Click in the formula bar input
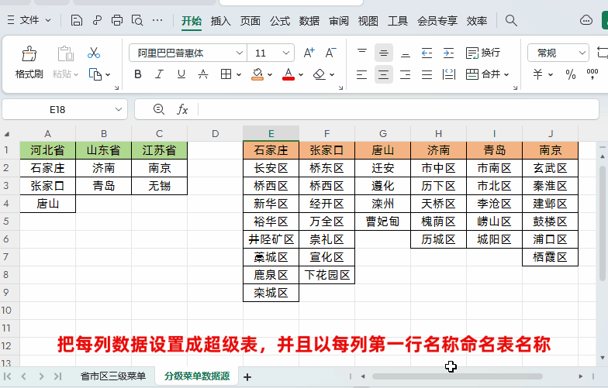 click(397, 110)
